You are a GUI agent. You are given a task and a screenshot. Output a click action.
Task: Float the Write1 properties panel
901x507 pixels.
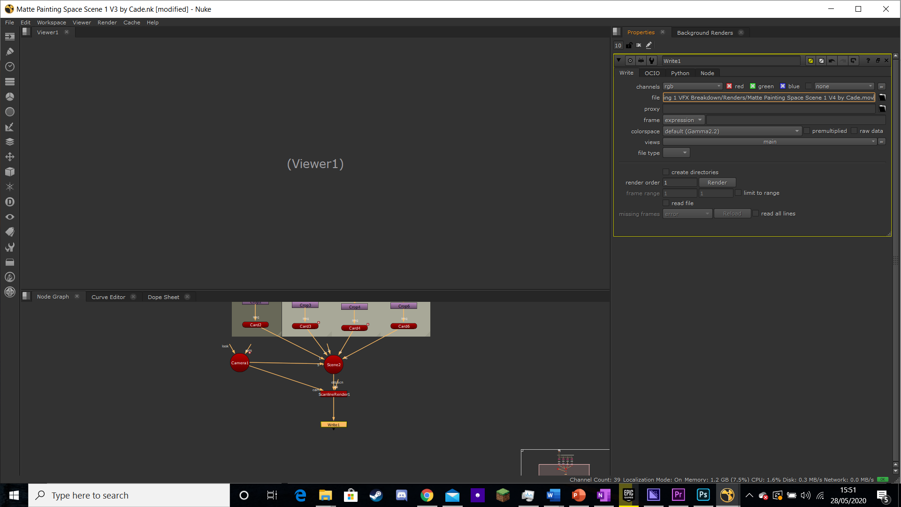pos(878,61)
